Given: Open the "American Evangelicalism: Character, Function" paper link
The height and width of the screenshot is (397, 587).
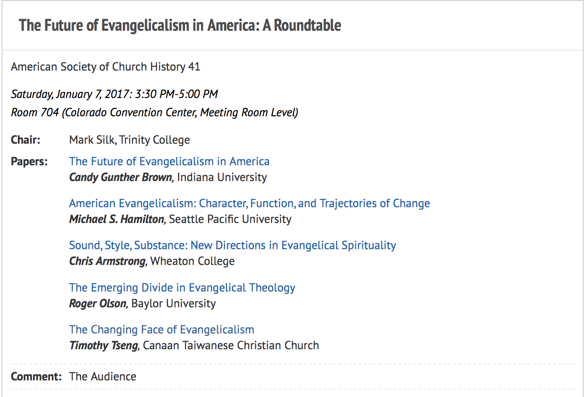Looking at the screenshot, I should (249, 203).
